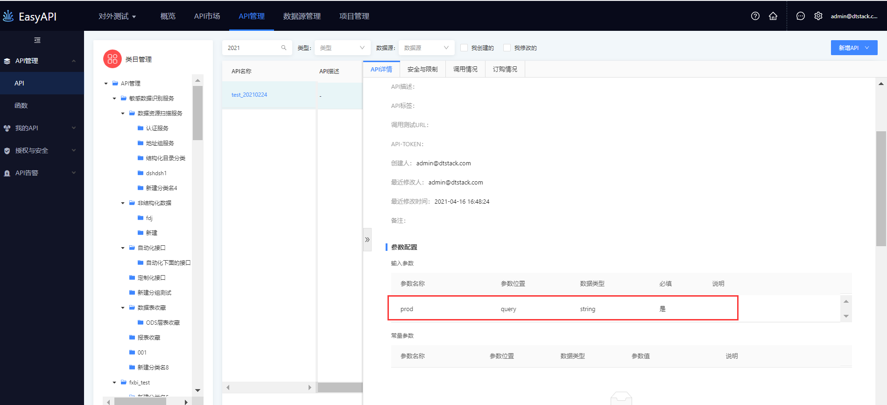Viewport: 887px width, 405px height.
Task: Collapse the 自动化接口 tree node
Action: click(123, 248)
